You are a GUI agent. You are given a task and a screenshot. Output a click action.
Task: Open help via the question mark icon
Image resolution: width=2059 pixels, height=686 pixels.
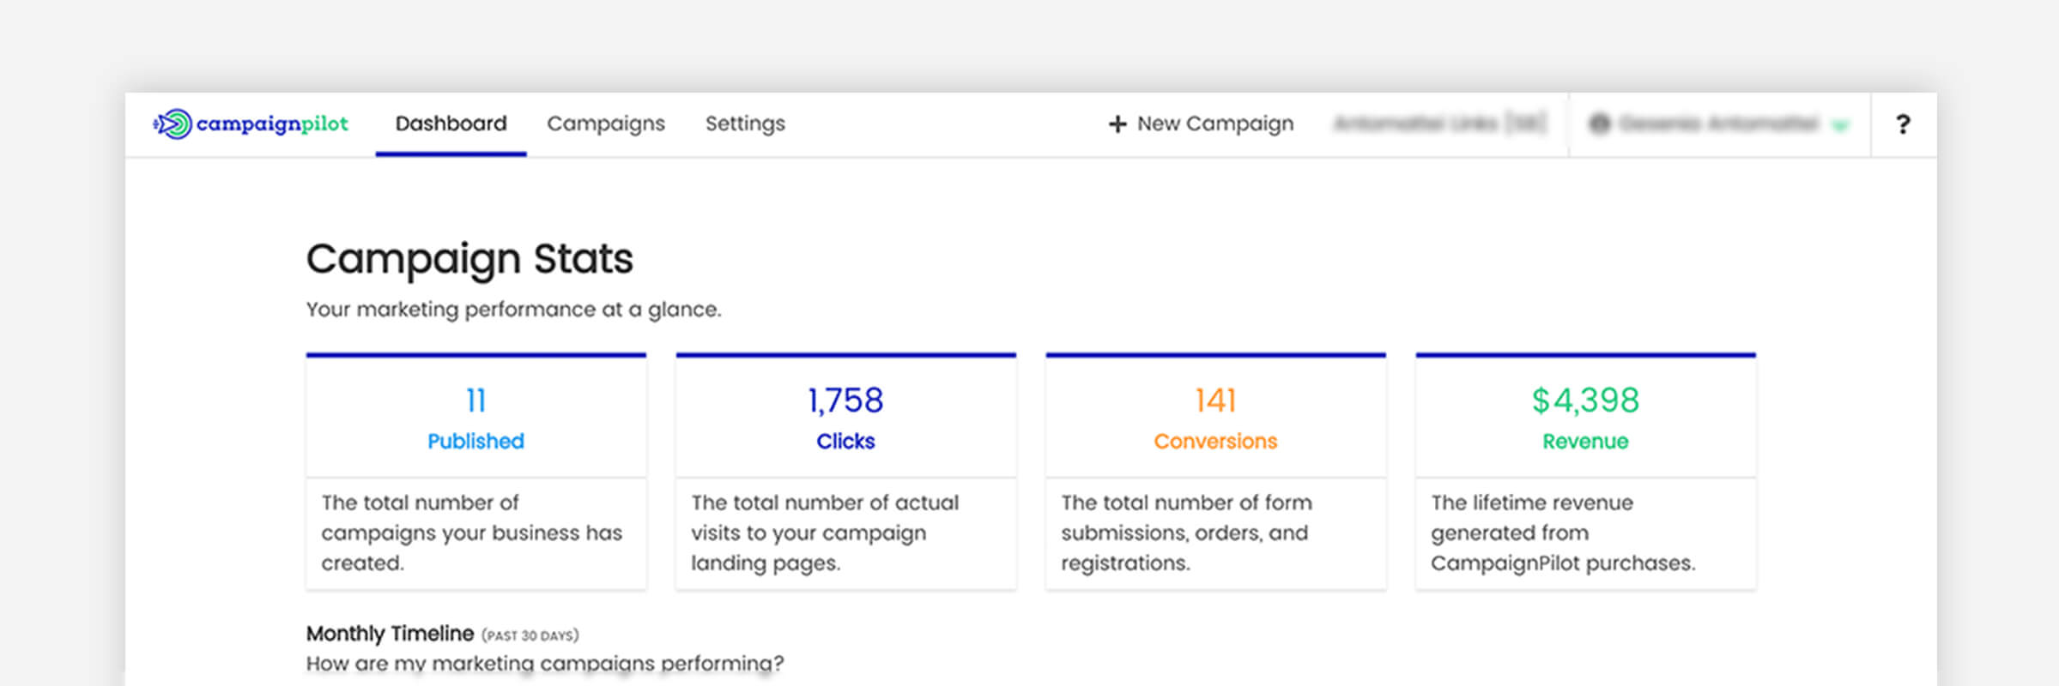click(x=1903, y=125)
